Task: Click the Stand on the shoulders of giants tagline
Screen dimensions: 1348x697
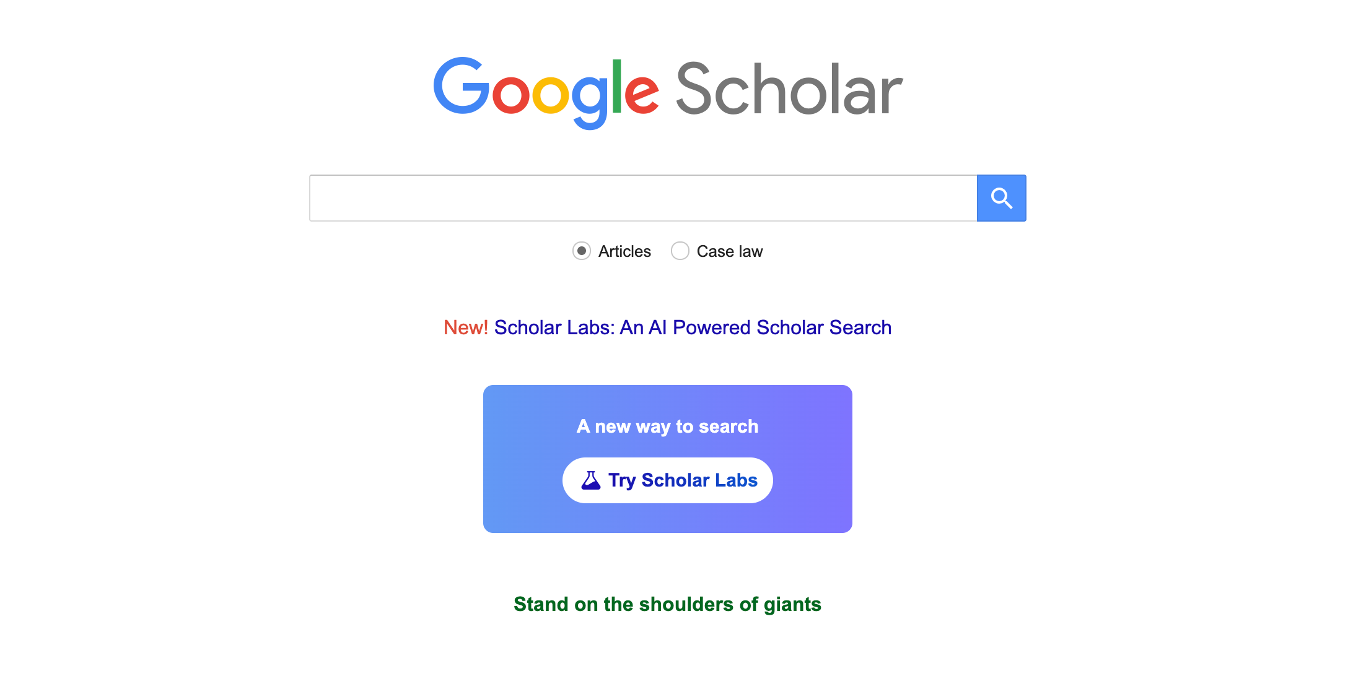Action: pyautogui.click(x=668, y=604)
